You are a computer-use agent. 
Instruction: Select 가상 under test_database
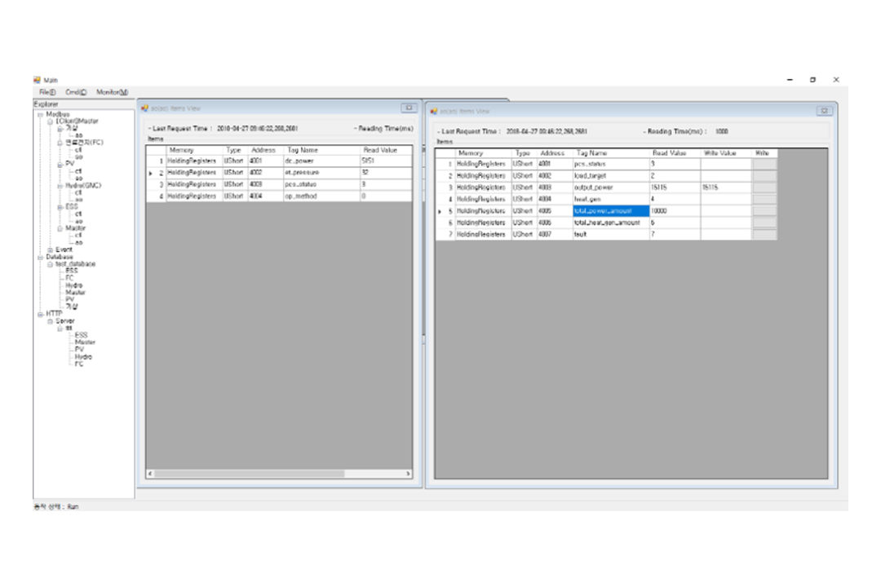[x=72, y=307]
